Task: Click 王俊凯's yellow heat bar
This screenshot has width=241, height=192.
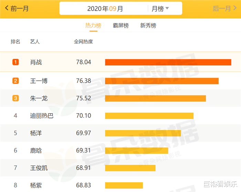Action: (130, 168)
